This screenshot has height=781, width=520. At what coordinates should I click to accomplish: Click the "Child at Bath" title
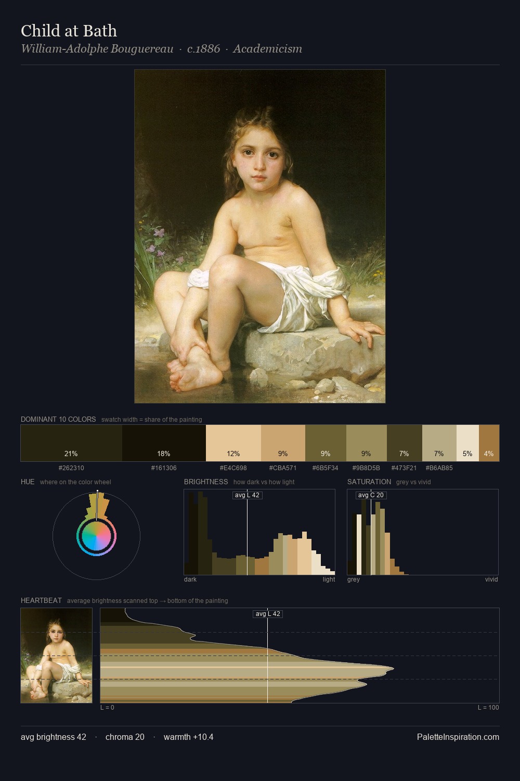click(x=69, y=31)
